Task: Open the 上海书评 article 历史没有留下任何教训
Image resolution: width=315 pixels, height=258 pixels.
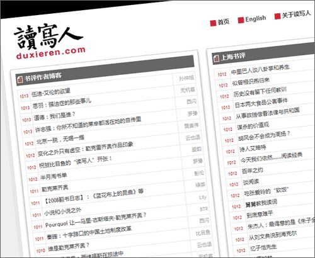Action: [x=260, y=92]
